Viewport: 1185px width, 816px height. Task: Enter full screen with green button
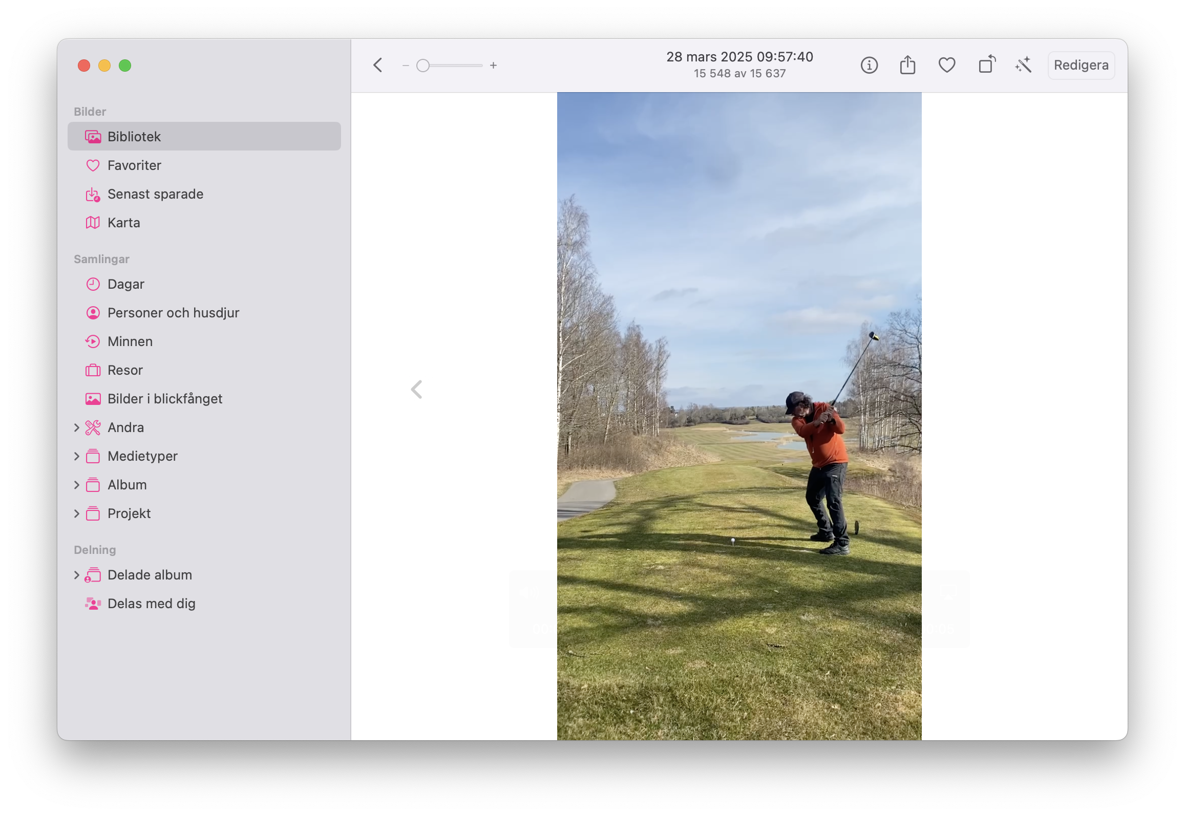125,66
